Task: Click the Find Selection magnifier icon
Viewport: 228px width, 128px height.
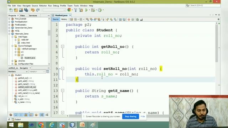Action: click(87, 20)
